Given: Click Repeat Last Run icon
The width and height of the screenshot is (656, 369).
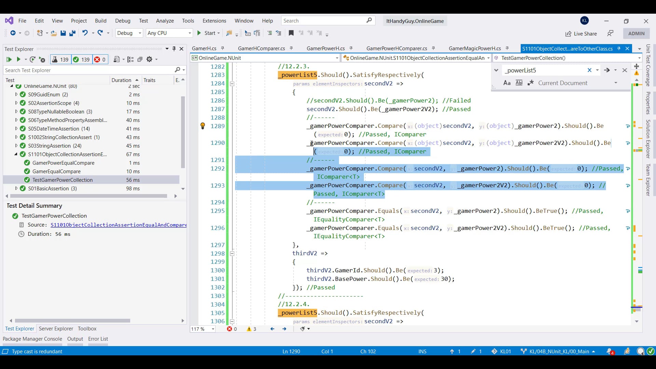Looking at the screenshot, I should tap(32, 59).
